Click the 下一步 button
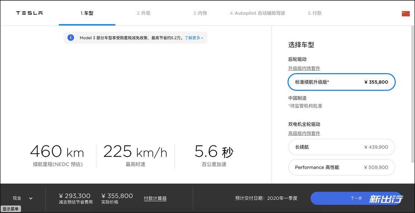415x213 pixels. 357,198
